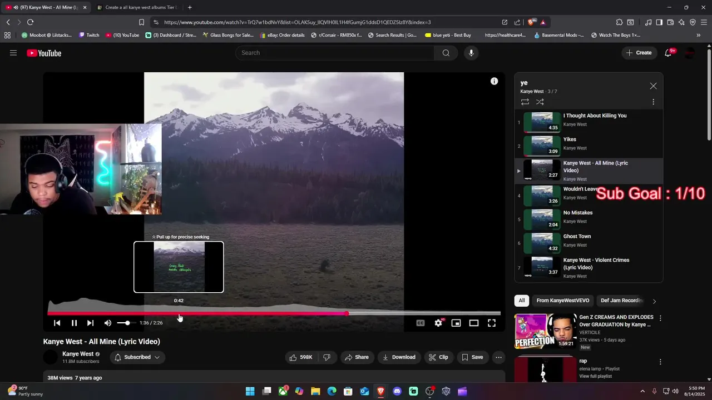
Task: Open Discord from the taskbar
Action: coord(397,391)
